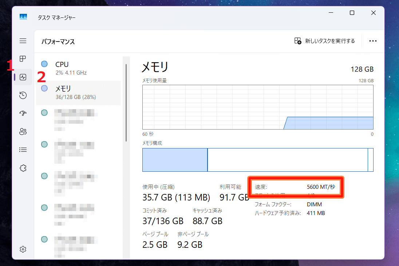Click the Task Manager title bar icon
Viewport: 399px width, 266px height.
(23, 17)
